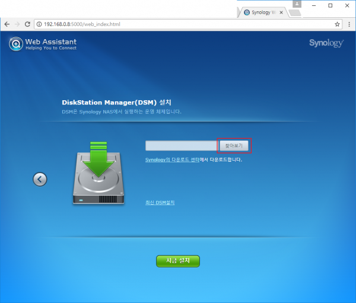Click the Web Assistant logo

43,44
